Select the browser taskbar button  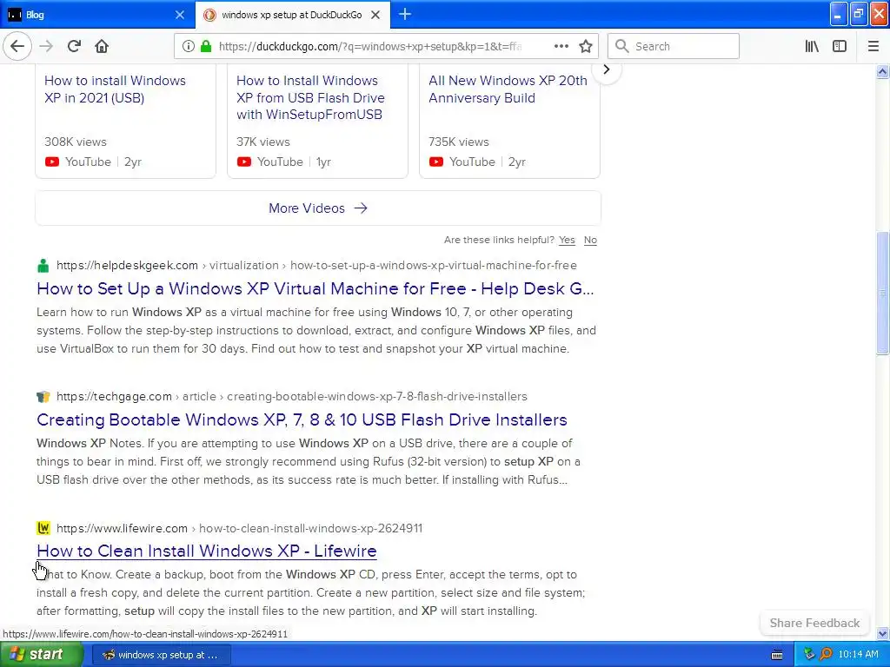pyautogui.click(x=161, y=655)
